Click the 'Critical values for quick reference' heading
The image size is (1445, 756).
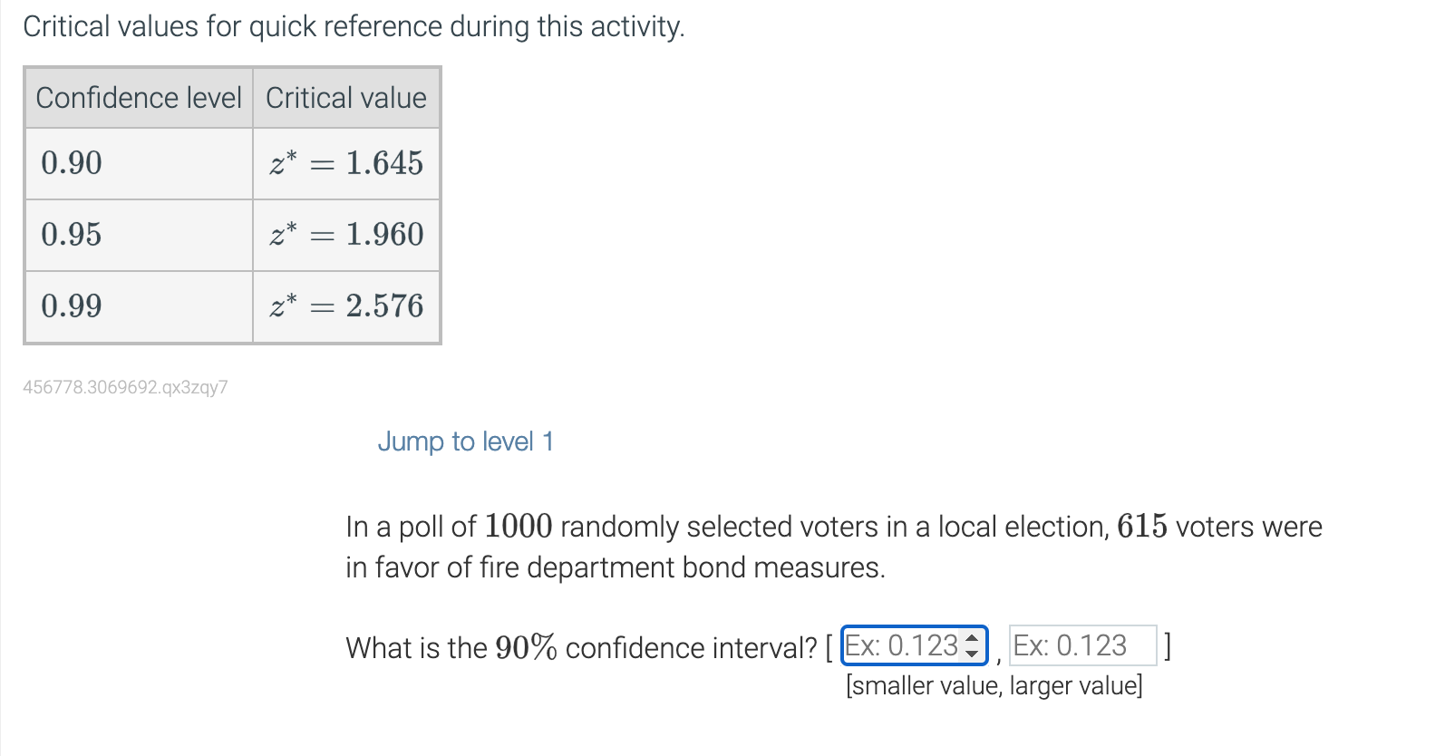(354, 26)
